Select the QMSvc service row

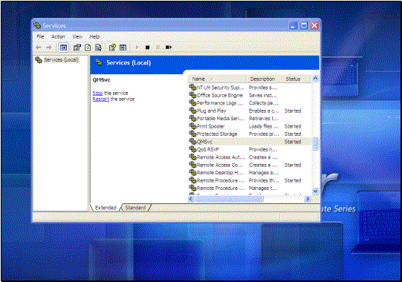pos(250,142)
